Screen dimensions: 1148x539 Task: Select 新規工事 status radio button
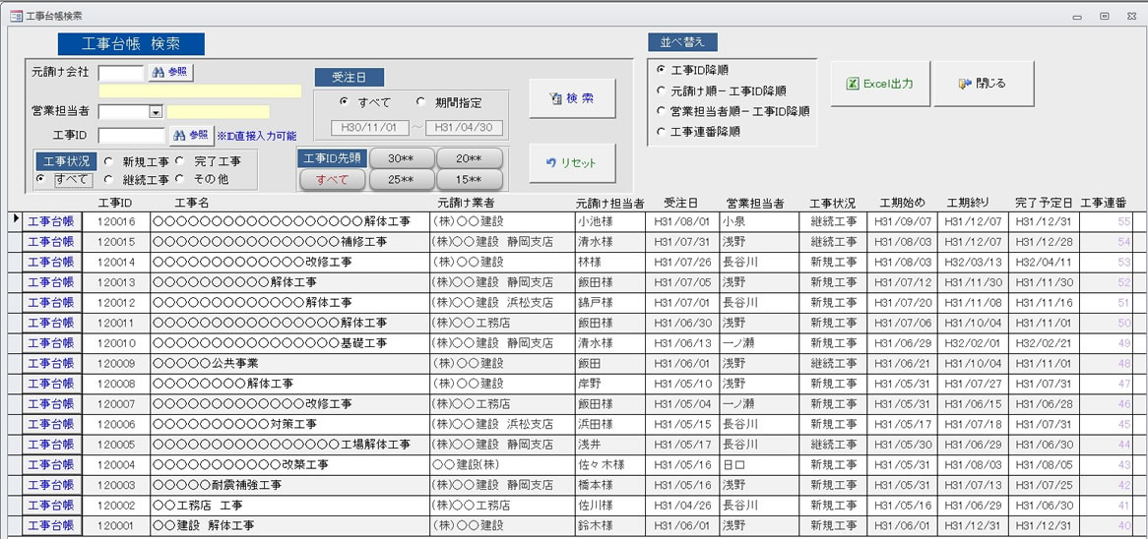107,161
